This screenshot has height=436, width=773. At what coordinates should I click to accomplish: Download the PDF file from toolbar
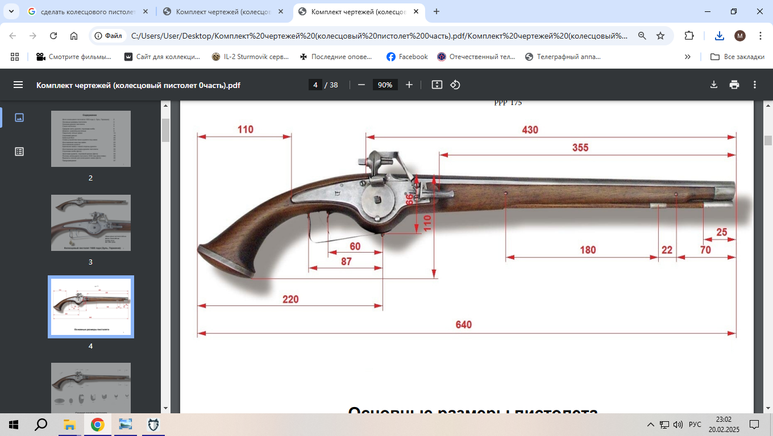pos(714,85)
